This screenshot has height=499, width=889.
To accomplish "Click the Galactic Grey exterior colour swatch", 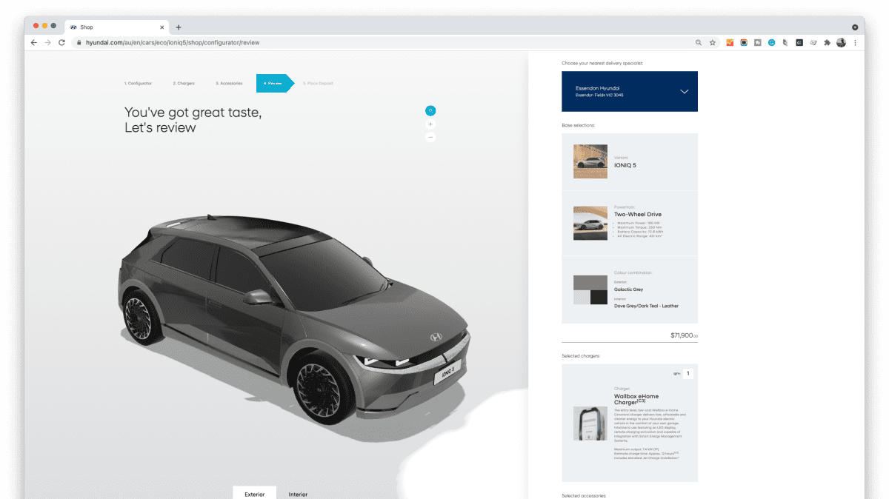I will tap(590, 282).
